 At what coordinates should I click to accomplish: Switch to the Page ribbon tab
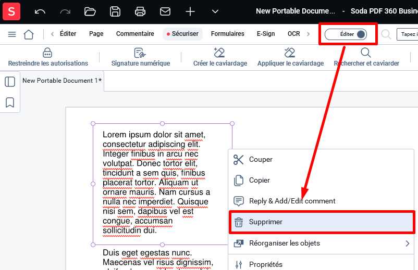click(96, 34)
